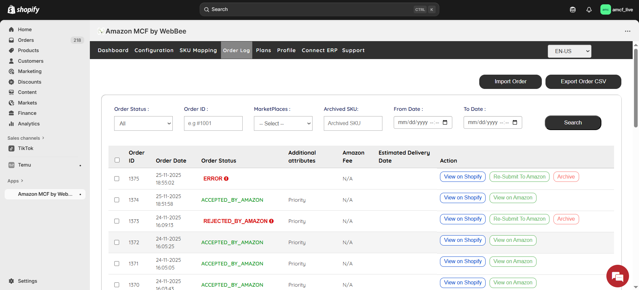Open the Order Status dropdown
Image resolution: width=639 pixels, height=290 pixels.
pos(143,123)
